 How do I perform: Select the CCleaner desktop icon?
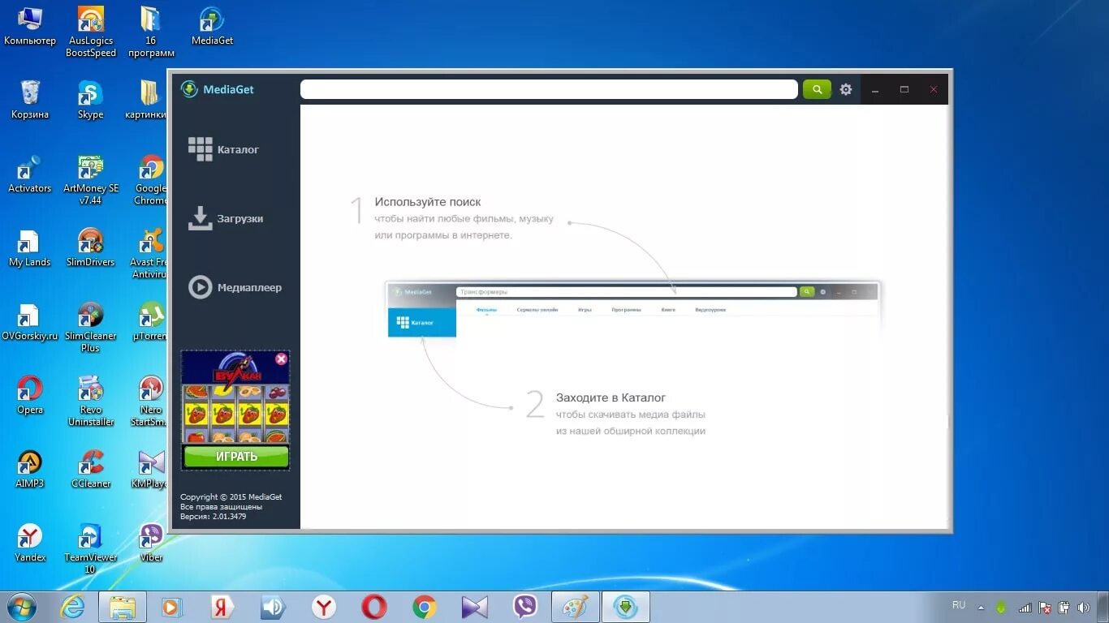91,470
